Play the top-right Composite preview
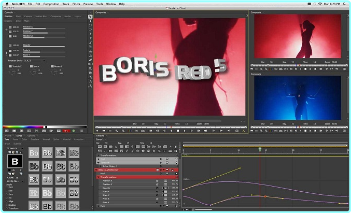The image size is (351, 213). 310,69
